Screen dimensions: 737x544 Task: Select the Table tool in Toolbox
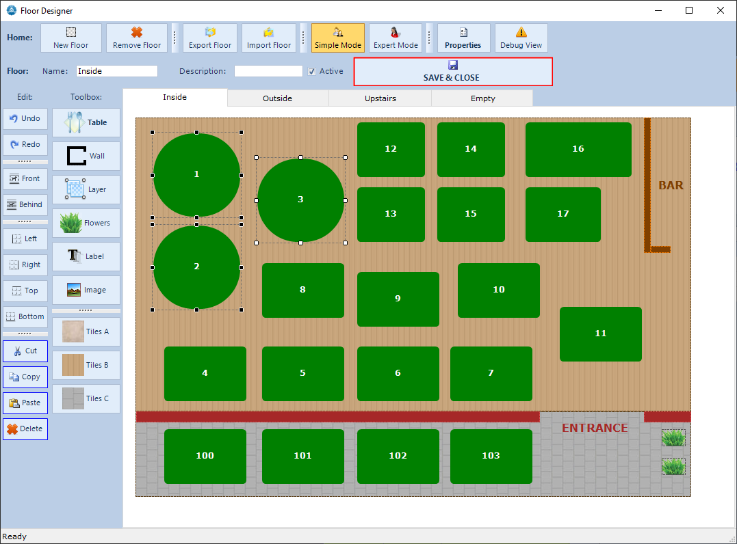pos(86,122)
